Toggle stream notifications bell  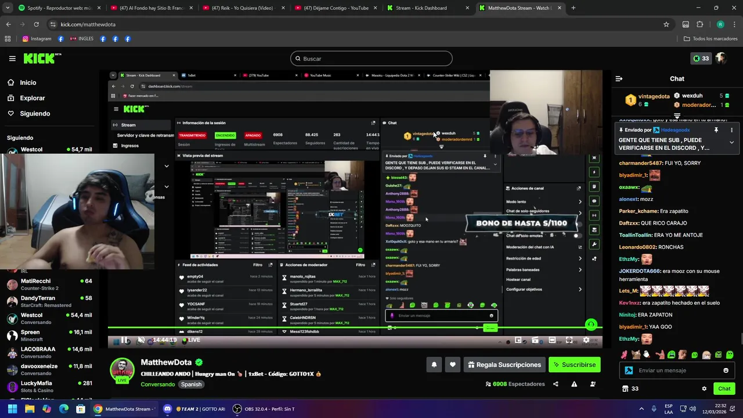pos(434,365)
